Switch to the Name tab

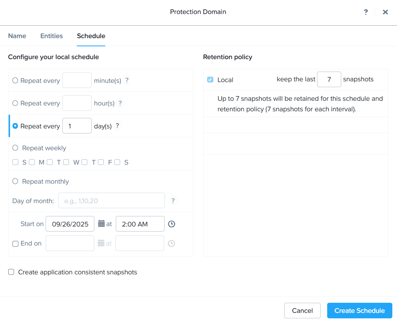coord(17,36)
